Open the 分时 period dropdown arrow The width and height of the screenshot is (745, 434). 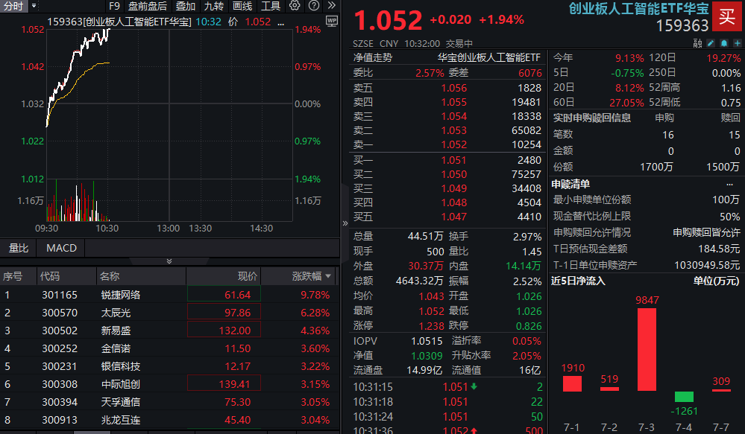tap(34, 6)
